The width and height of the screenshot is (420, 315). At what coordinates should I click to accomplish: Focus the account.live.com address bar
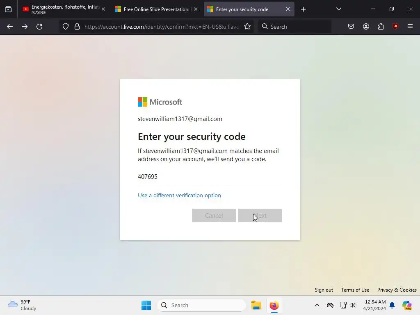point(162,27)
